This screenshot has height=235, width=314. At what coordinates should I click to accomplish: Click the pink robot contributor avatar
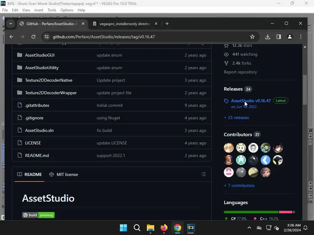click(x=229, y=173)
